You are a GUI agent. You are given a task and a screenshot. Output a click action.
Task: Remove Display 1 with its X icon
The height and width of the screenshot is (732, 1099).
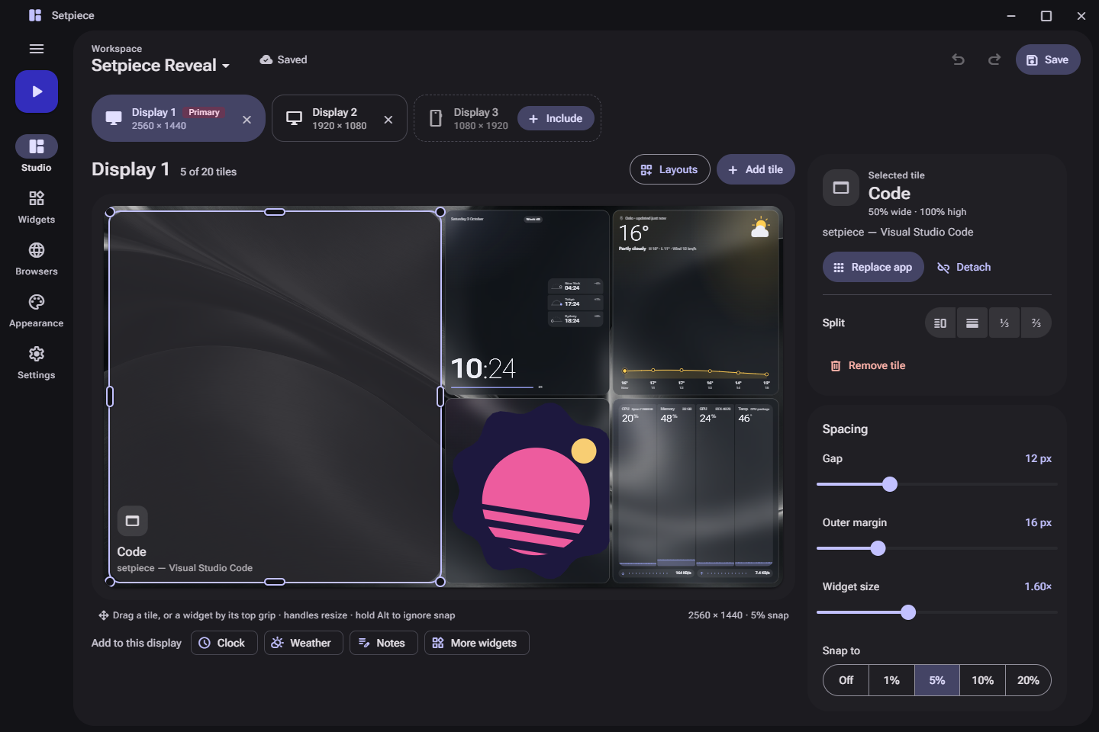pyautogui.click(x=247, y=119)
